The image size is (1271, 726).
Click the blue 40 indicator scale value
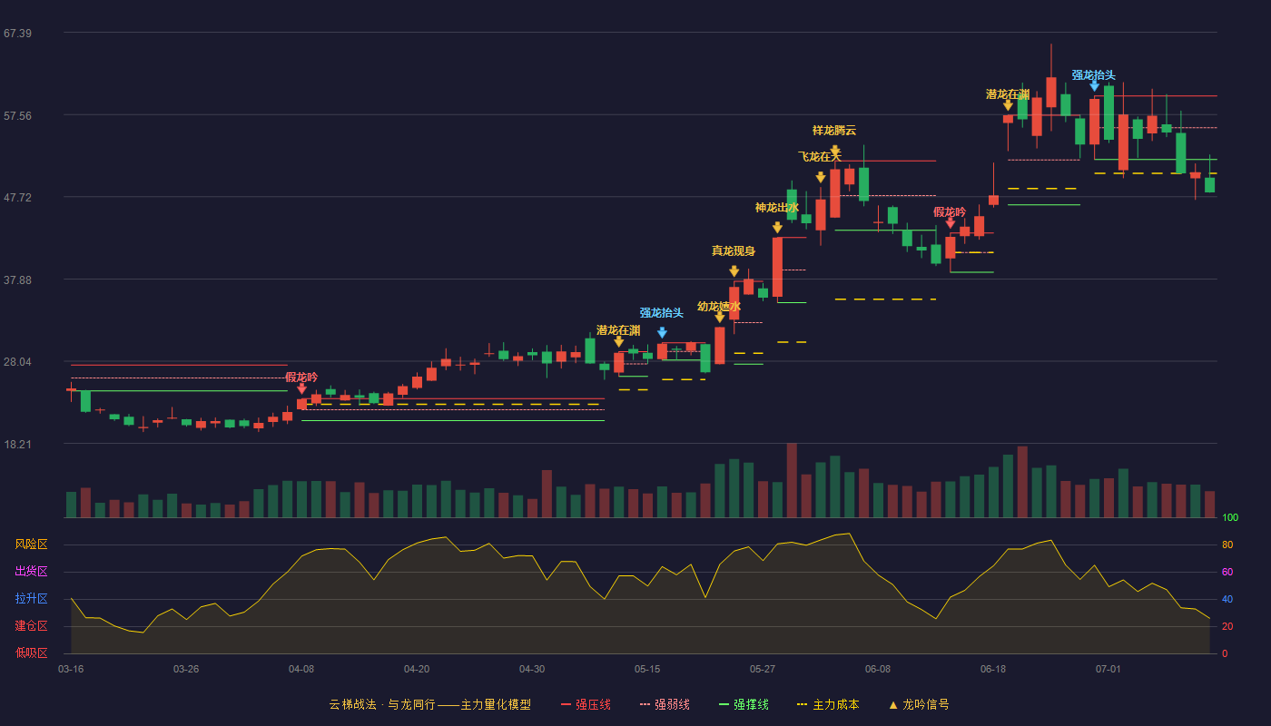[1227, 599]
